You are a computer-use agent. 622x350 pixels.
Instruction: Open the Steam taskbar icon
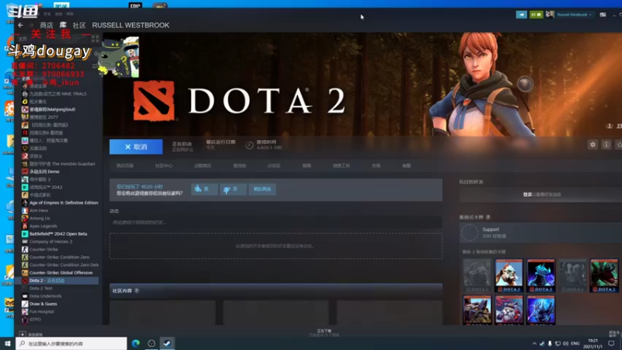click(x=167, y=343)
